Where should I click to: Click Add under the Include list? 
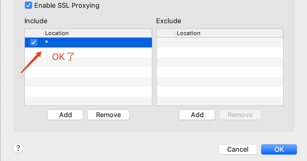(65, 115)
